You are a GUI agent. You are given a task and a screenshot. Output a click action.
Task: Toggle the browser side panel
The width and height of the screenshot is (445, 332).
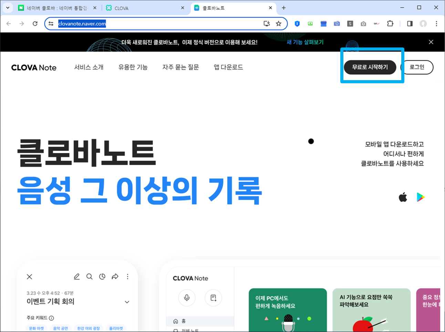point(410,24)
